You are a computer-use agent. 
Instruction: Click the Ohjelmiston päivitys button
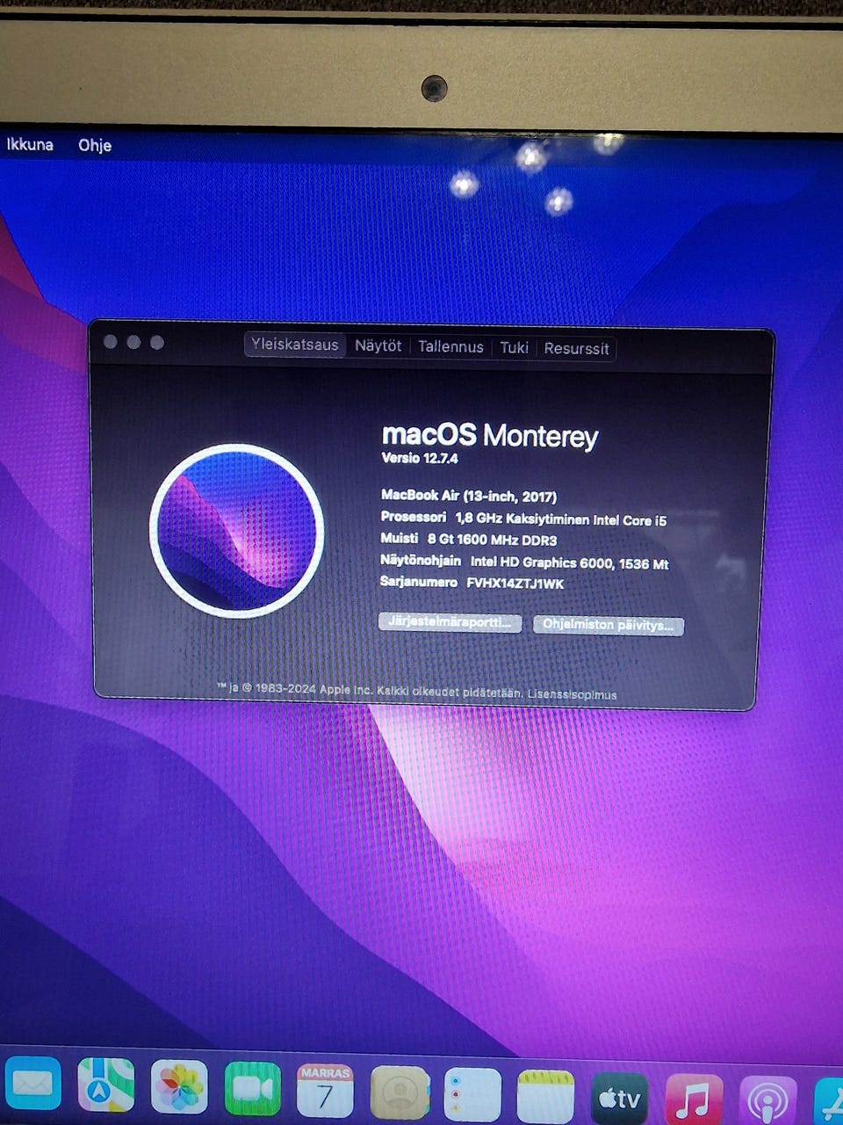point(608,625)
